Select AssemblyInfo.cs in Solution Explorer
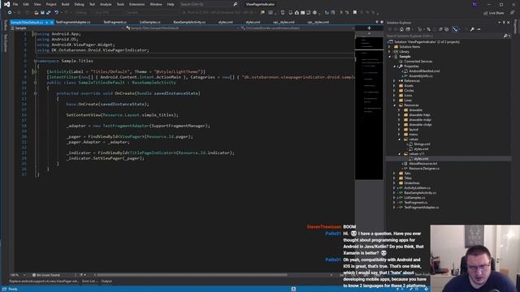The width and height of the screenshot is (520, 292). pyautogui.click(x=421, y=75)
